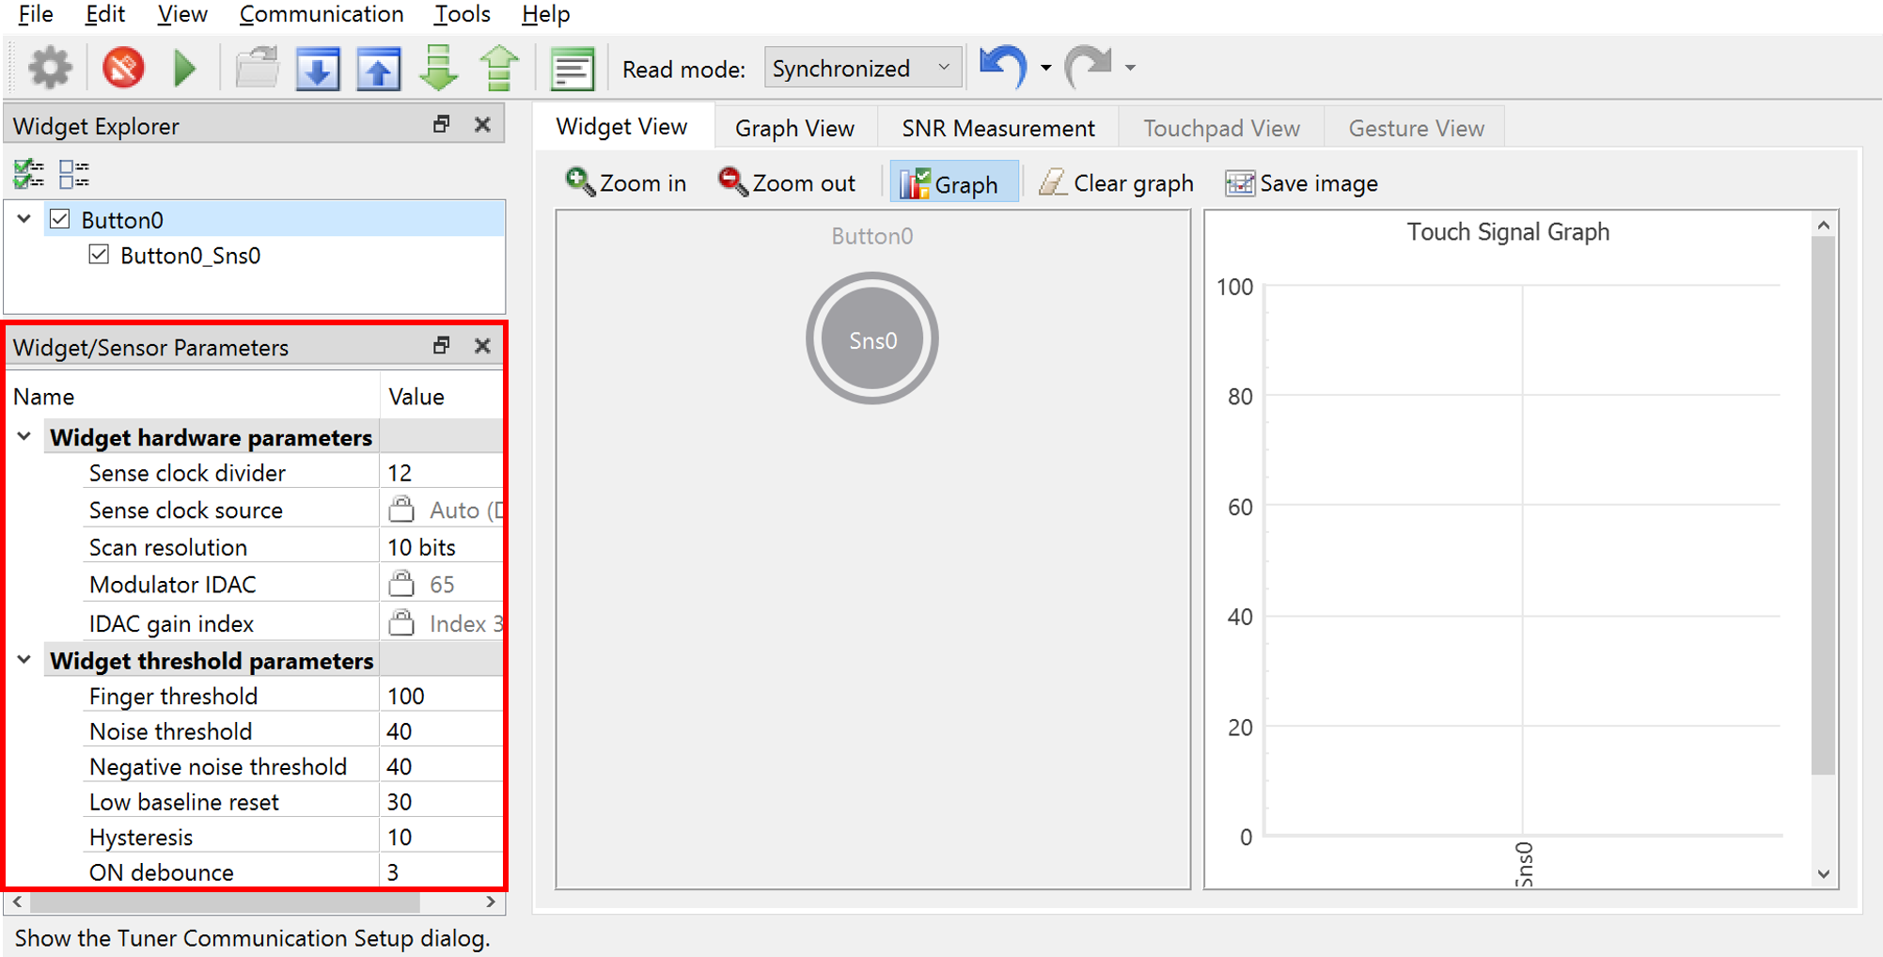Open Scan resolution 10 bits value
This screenshot has height=957, width=1883.
click(x=442, y=547)
